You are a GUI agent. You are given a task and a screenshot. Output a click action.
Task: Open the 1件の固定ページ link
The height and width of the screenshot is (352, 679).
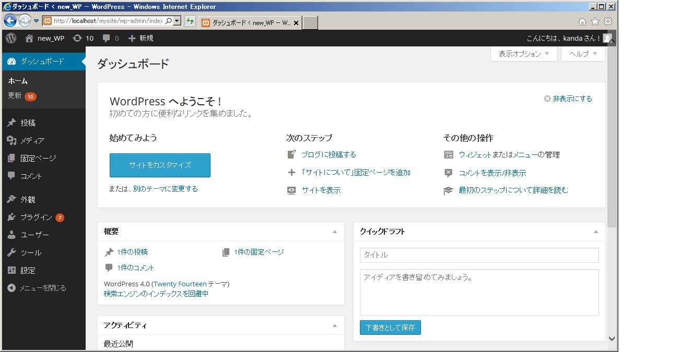(x=259, y=252)
